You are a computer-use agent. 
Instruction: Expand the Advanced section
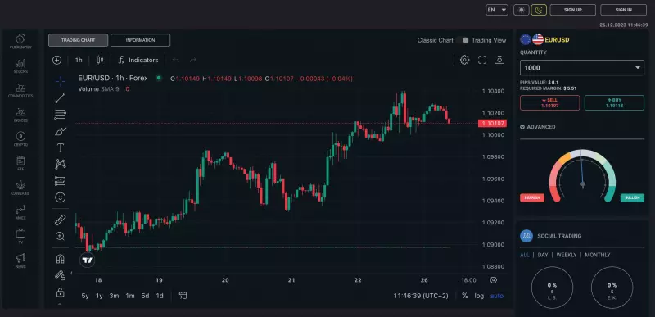coord(538,127)
